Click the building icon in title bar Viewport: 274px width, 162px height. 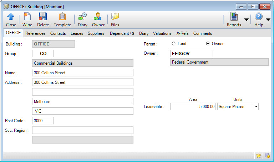pyautogui.click(x=6, y=7)
